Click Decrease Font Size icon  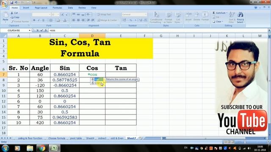(x=67, y=15)
